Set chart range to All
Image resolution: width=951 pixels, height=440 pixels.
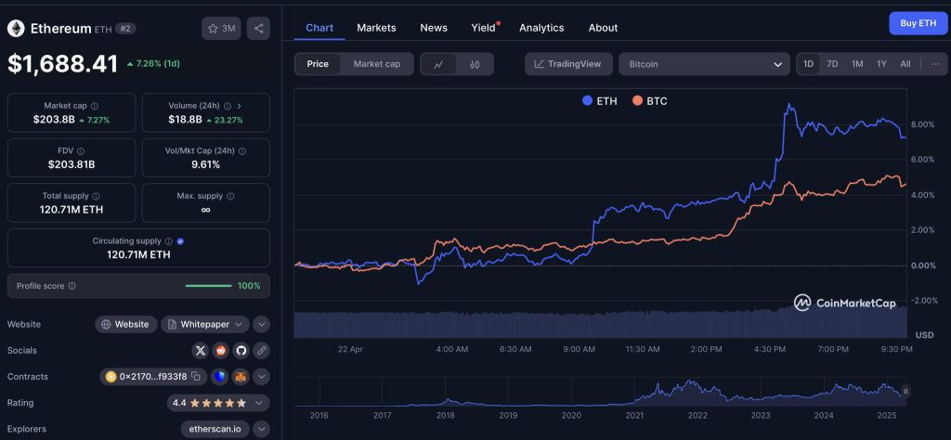(x=905, y=64)
